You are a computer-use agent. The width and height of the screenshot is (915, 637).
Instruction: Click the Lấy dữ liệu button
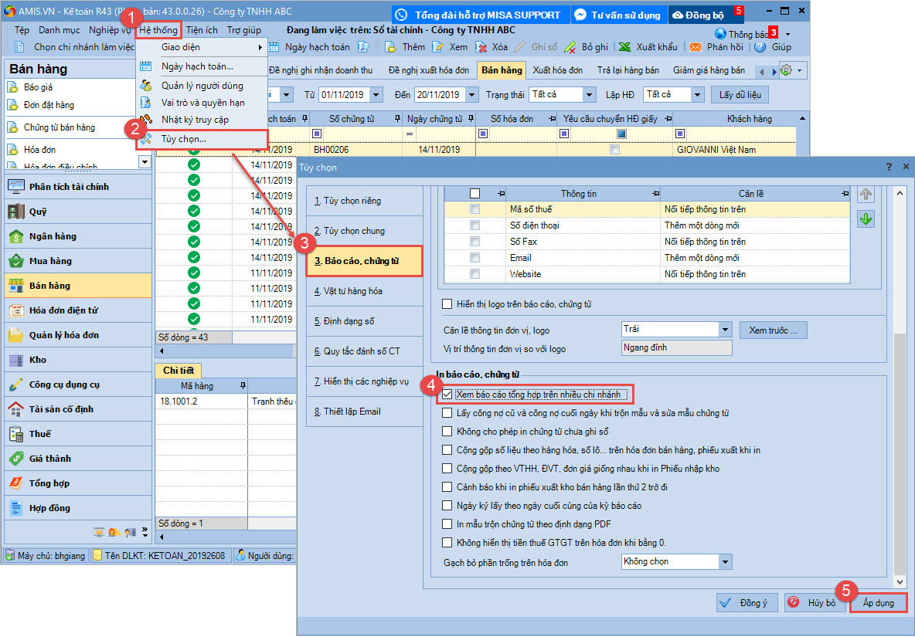[x=740, y=94]
